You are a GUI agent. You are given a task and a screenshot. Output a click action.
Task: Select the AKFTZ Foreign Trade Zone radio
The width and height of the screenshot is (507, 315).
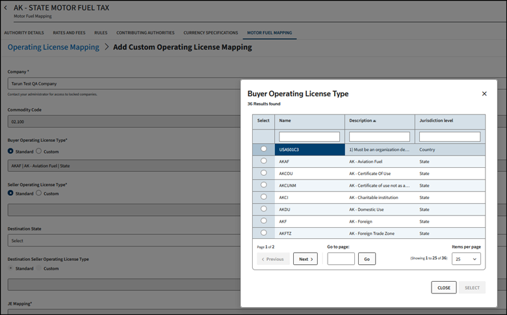pyautogui.click(x=263, y=232)
